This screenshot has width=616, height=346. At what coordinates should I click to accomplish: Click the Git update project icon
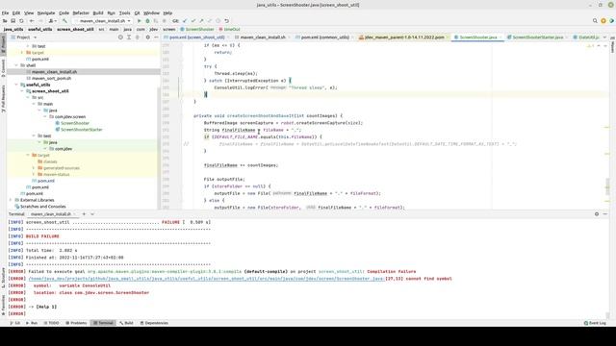(185, 21)
